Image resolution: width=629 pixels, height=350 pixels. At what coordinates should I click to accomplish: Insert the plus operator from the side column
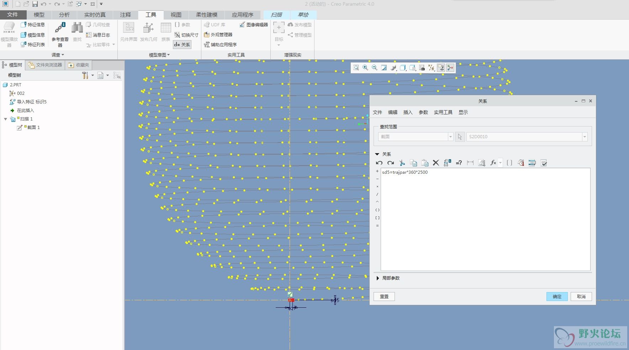[x=377, y=171]
